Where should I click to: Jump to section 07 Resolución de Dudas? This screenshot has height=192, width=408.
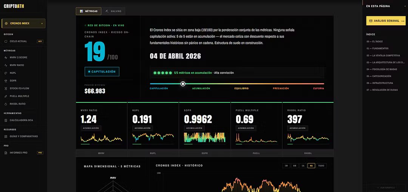coord(382,90)
